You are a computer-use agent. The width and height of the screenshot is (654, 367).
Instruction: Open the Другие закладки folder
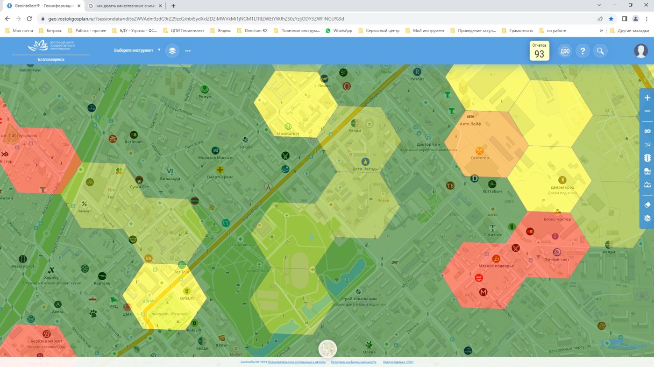pyautogui.click(x=631, y=30)
